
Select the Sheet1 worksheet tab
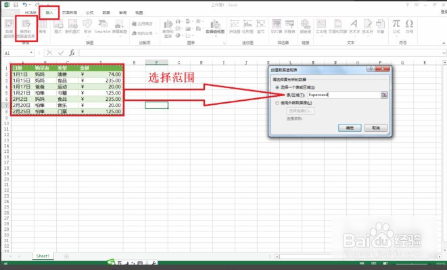[43, 256]
